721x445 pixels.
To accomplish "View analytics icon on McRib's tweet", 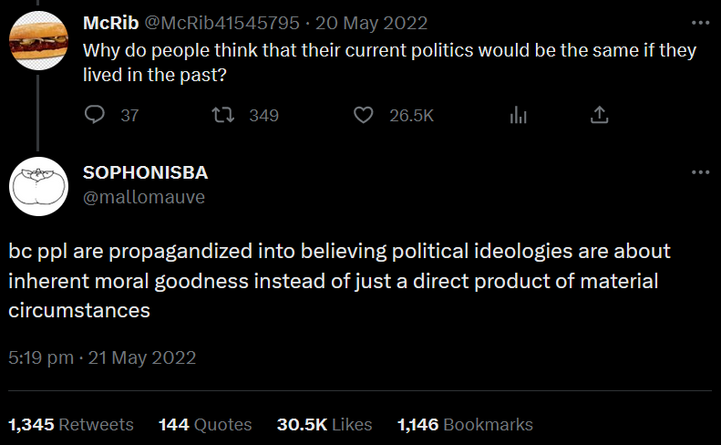I will [519, 115].
